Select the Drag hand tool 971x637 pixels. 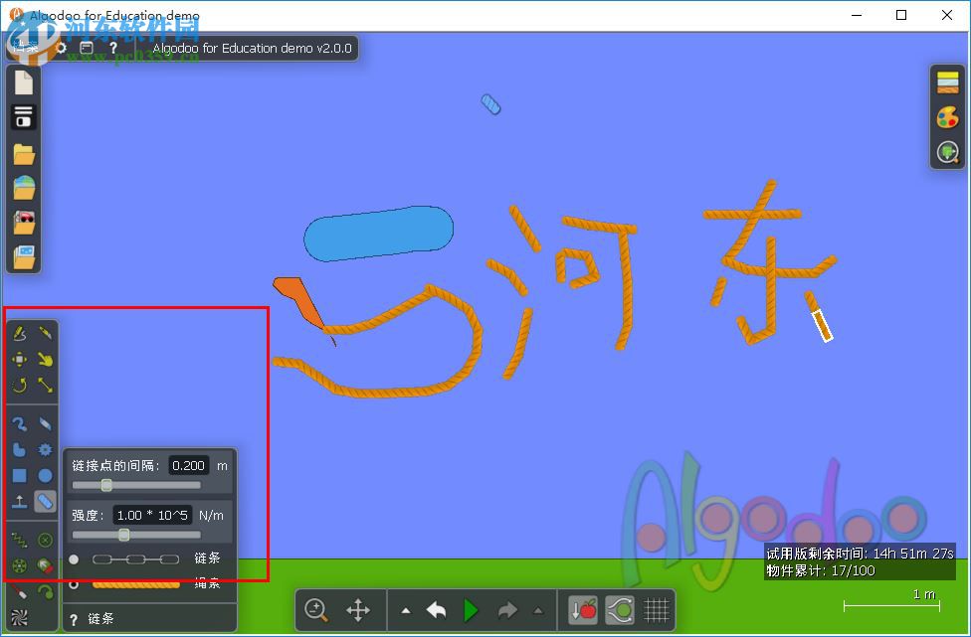pos(45,361)
